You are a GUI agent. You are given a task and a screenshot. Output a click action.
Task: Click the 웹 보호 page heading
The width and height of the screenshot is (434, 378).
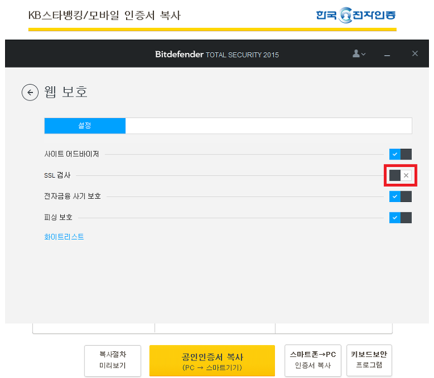66,92
